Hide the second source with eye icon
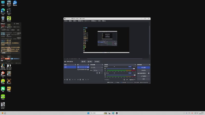 (x=86, y=70)
